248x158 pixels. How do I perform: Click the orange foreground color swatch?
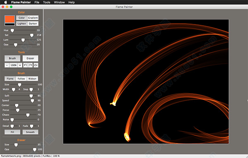(10, 19)
